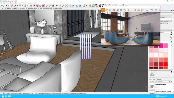174x98 pixels.
Task: Open the Extensions menu
Action: coord(30,3)
